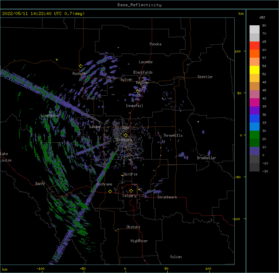Click the Vulcan town label
The width and height of the screenshot is (279, 273).
point(176,257)
